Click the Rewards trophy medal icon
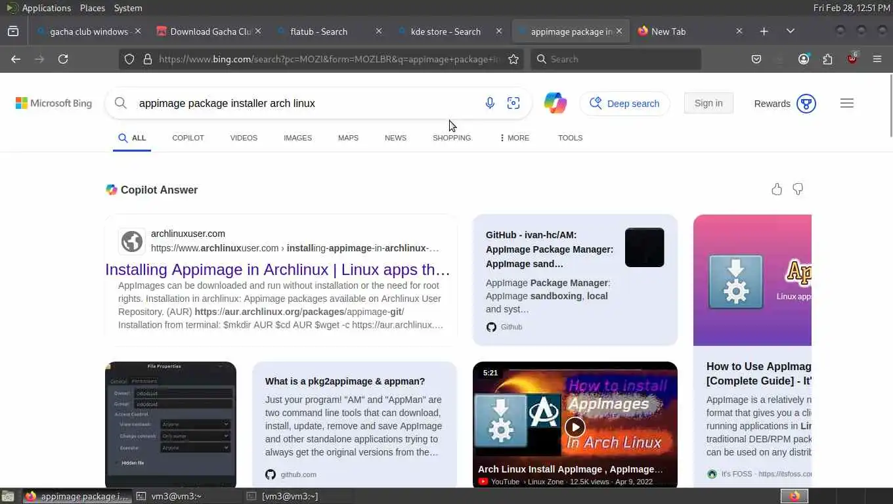Screen dimensions: 893x504 click(x=806, y=103)
